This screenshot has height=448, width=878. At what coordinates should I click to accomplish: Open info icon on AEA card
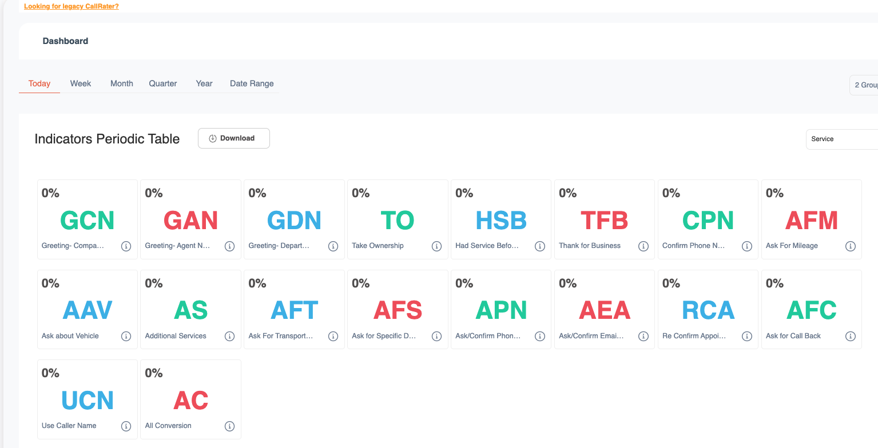click(x=643, y=337)
